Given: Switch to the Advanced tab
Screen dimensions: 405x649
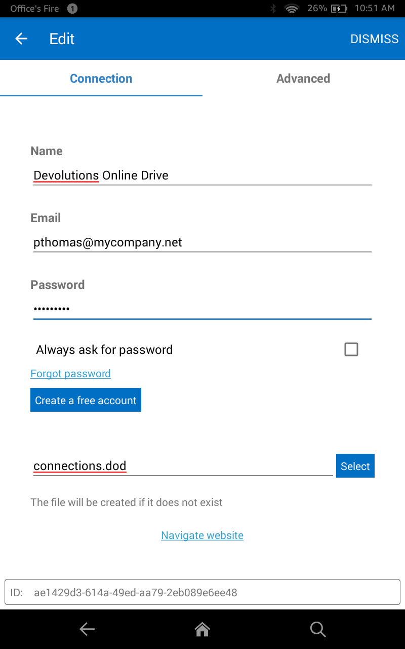Looking at the screenshot, I should (303, 79).
